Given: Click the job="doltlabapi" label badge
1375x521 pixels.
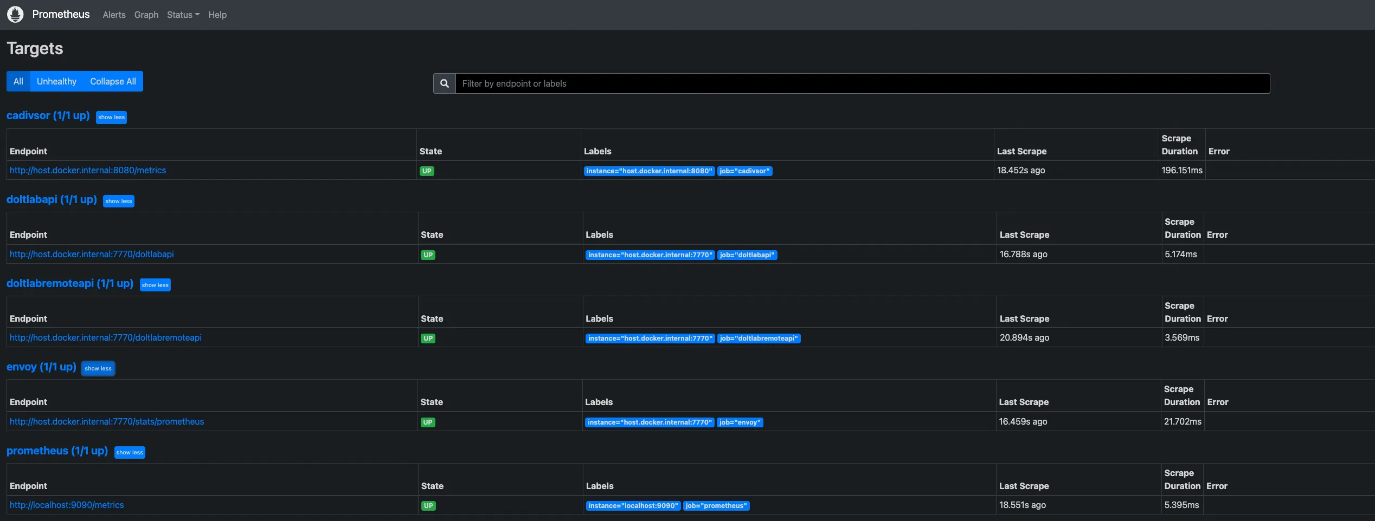Looking at the screenshot, I should pyautogui.click(x=747, y=255).
